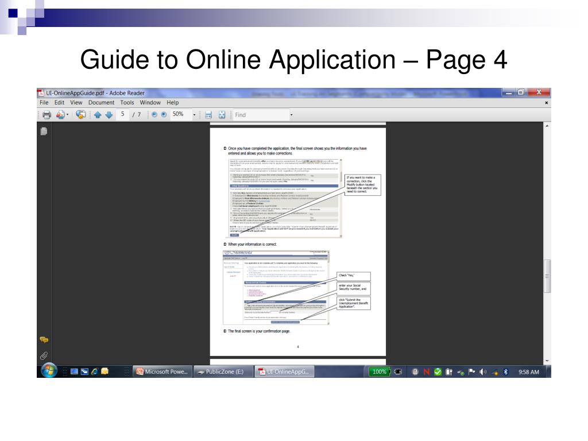Click the Adobe Reader title bar PDF icon

pyautogui.click(x=41, y=92)
